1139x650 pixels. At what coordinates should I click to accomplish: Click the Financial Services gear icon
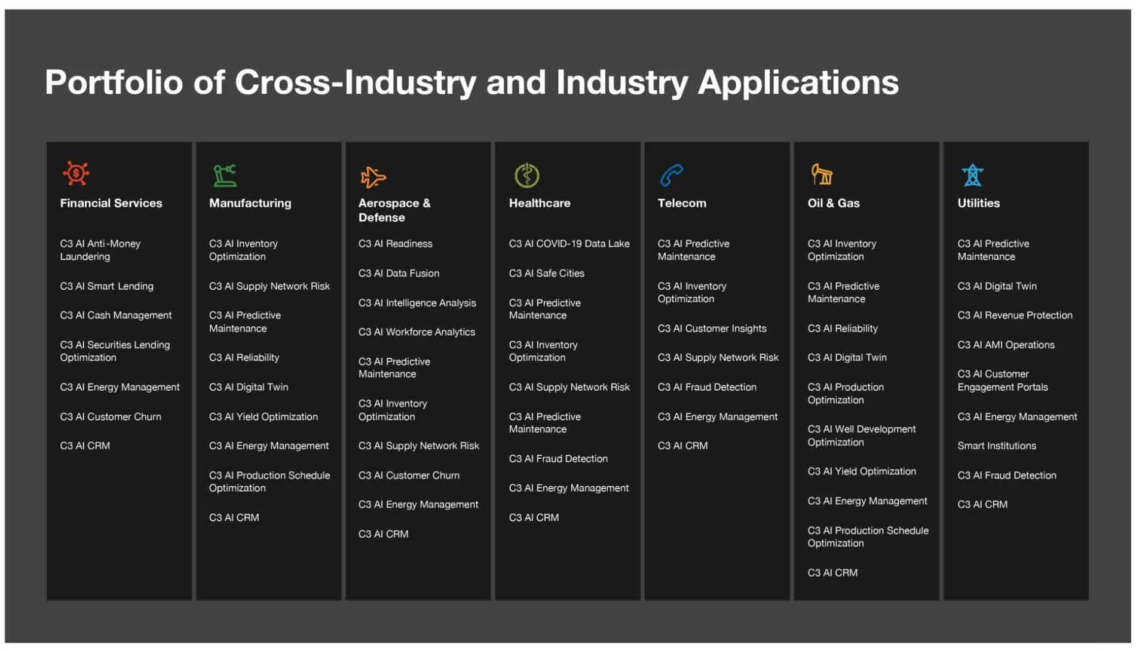(x=76, y=174)
